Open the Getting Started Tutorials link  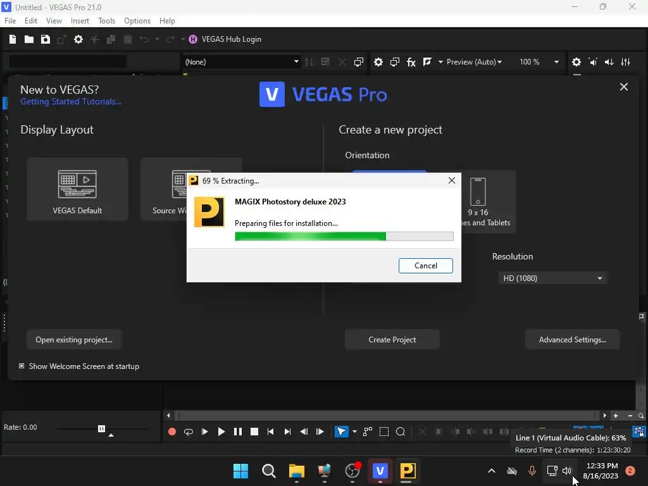tap(71, 102)
